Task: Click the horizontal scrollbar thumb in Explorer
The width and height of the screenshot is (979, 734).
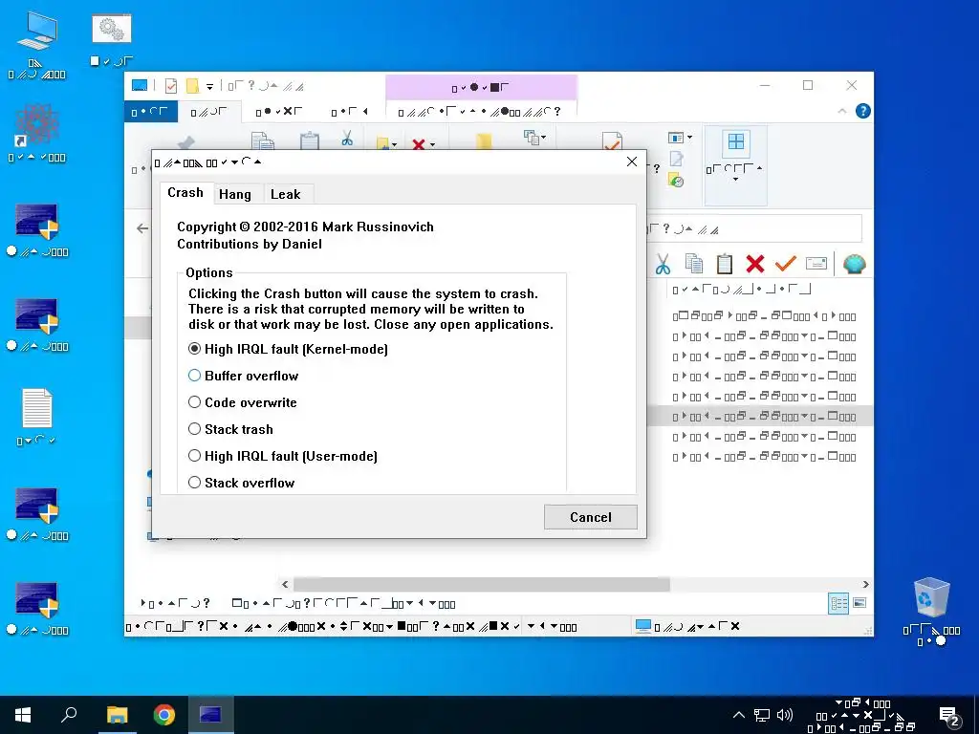Action: (482, 584)
